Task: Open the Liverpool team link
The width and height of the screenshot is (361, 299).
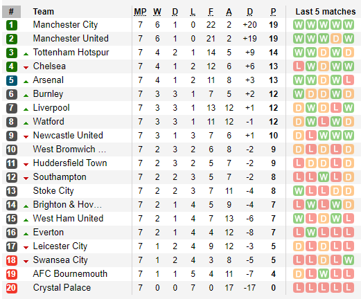Action: tap(51, 108)
